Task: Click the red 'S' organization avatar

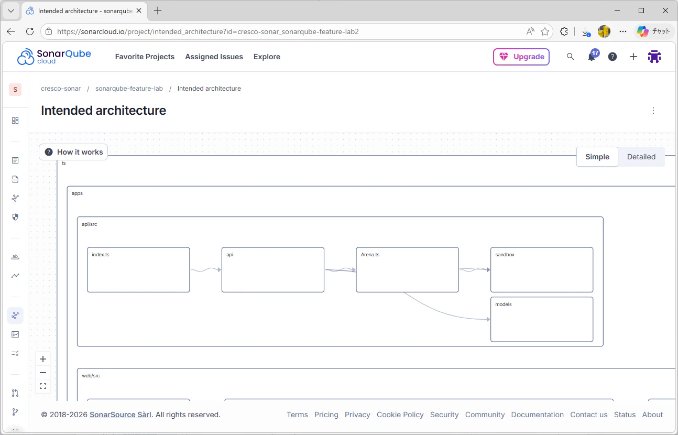Action: (x=15, y=90)
